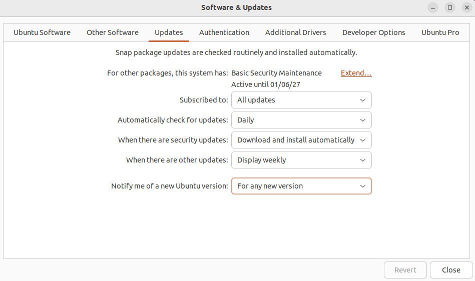The width and height of the screenshot is (475, 281).
Task: Switch to the Ubuntu Software tab
Action: (42, 32)
